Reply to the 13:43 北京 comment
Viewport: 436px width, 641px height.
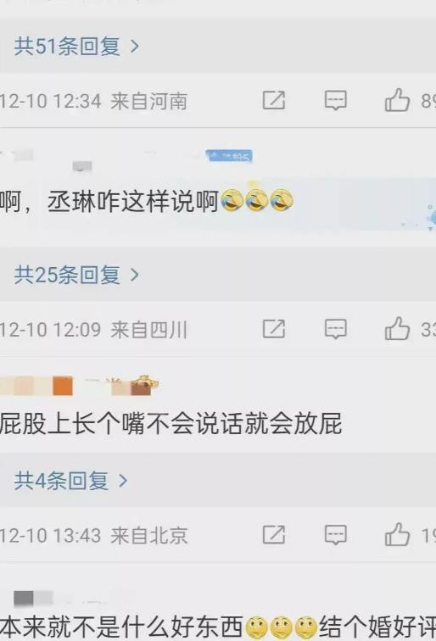click(x=335, y=535)
